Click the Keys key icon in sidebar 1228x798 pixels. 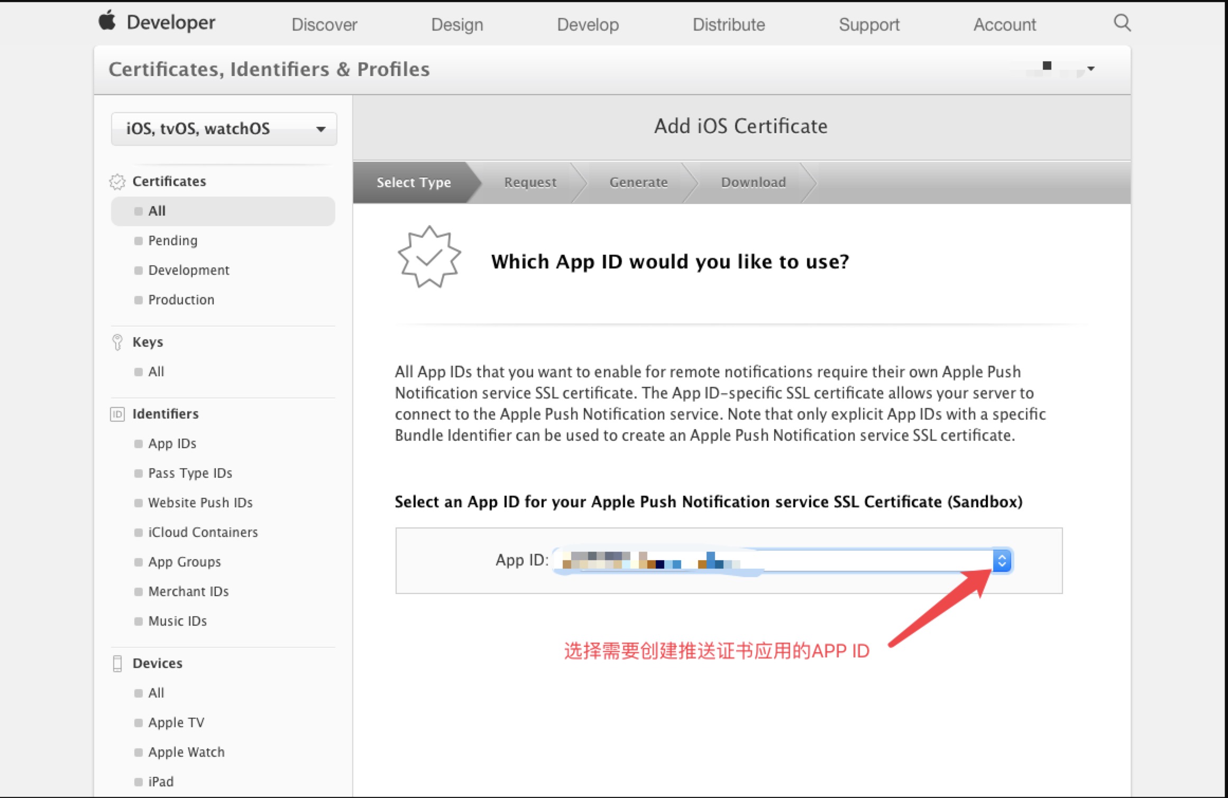pos(117,342)
